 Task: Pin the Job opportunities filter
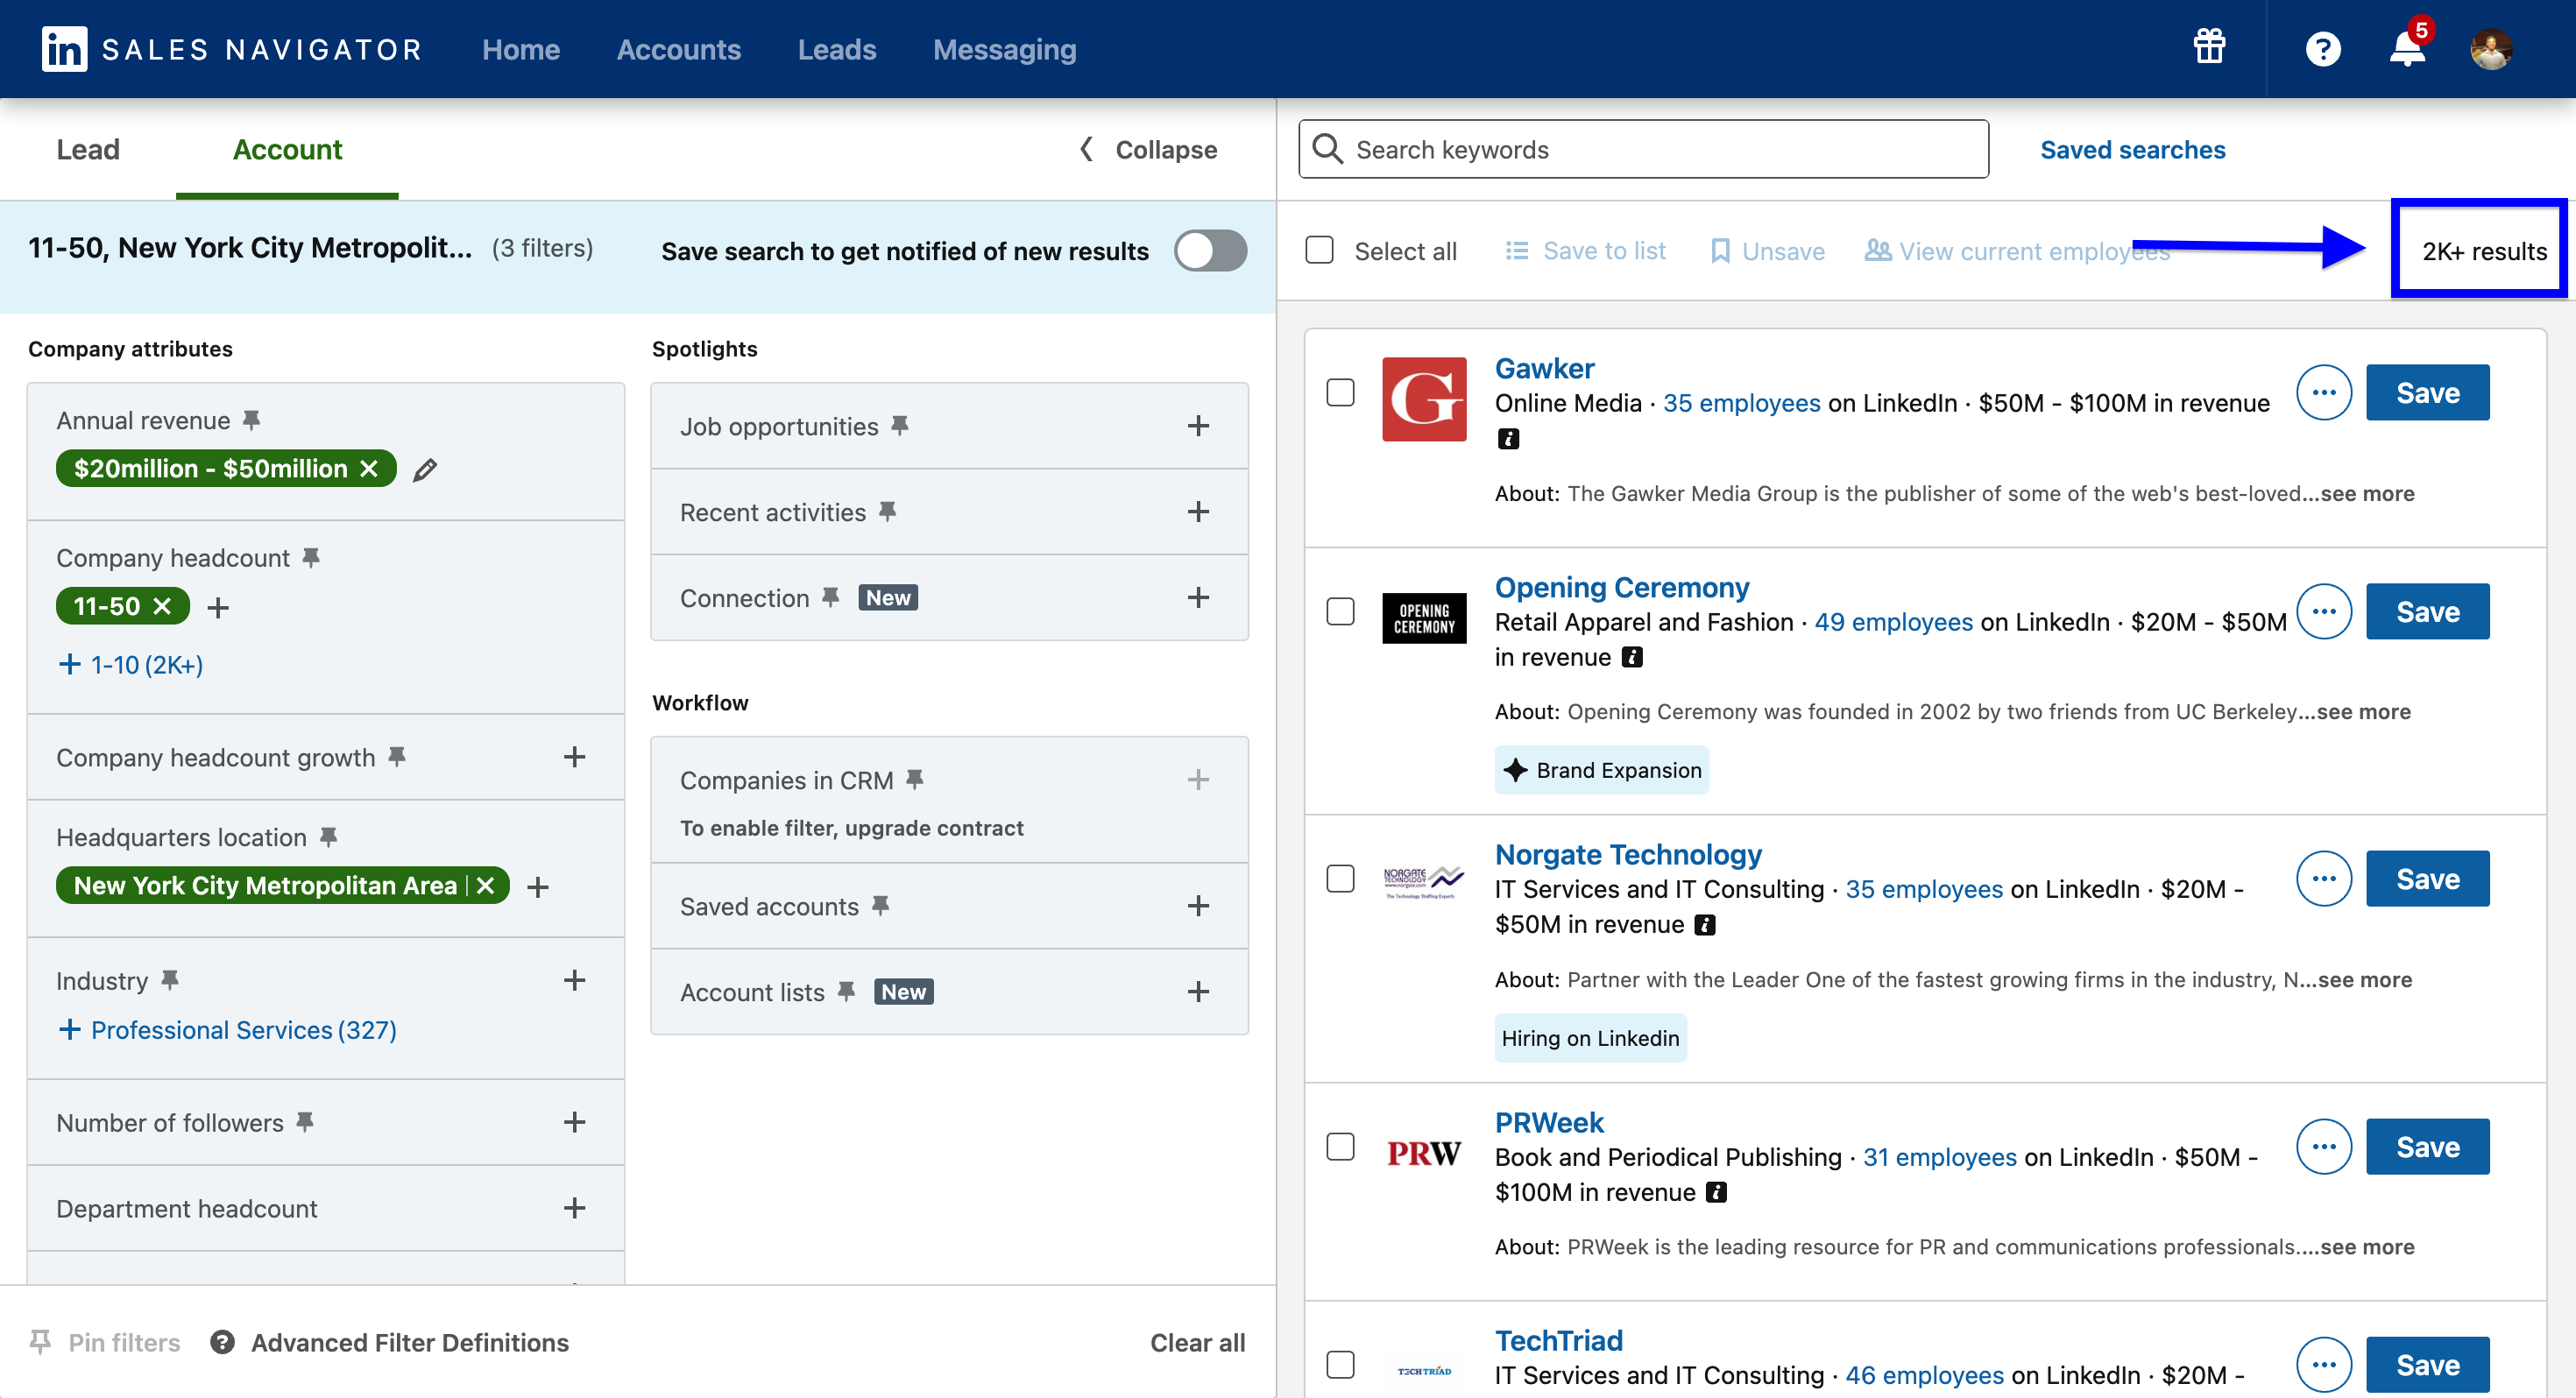(x=900, y=425)
